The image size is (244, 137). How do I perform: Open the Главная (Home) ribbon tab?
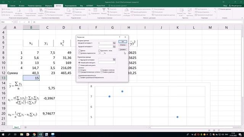tap(12, 6)
